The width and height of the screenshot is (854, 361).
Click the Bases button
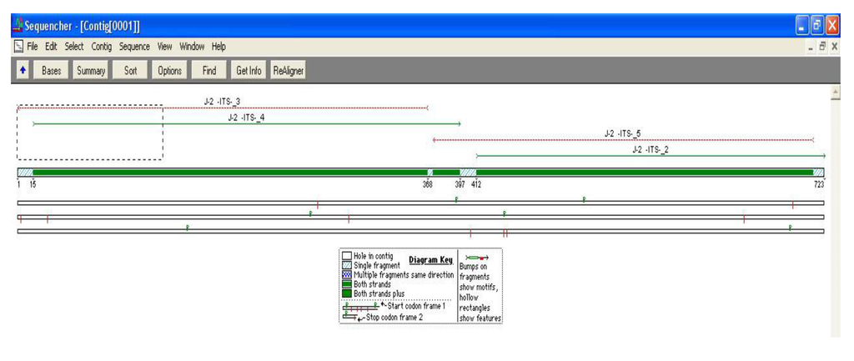point(52,71)
